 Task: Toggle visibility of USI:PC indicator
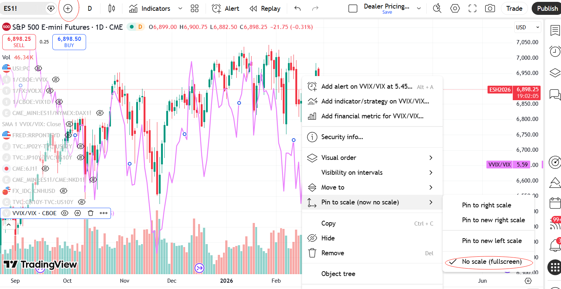38,68
